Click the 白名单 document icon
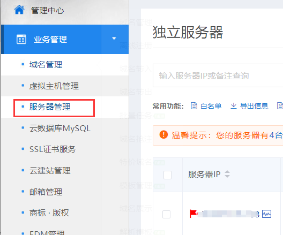The width and height of the screenshot is (283, 235). click(x=194, y=106)
